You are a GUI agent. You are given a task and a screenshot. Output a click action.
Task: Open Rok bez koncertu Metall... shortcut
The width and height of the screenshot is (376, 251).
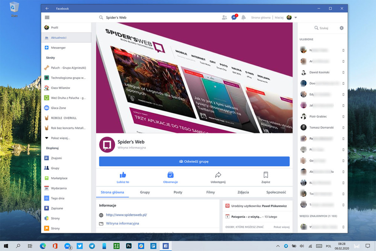[66, 128]
